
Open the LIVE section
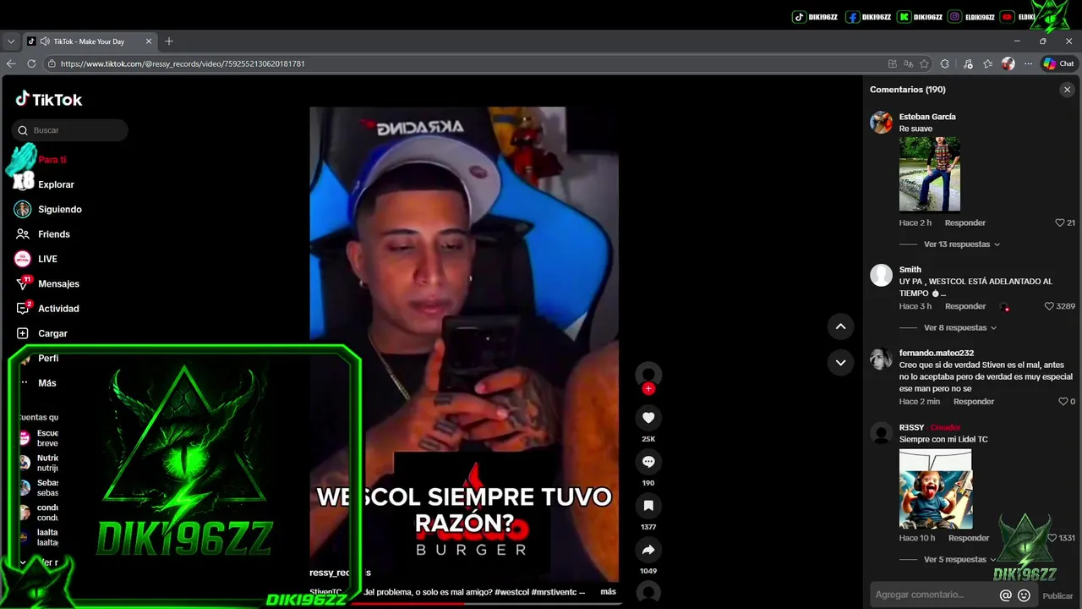(47, 259)
